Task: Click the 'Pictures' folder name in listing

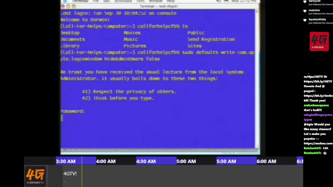Action: (x=135, y=46)
